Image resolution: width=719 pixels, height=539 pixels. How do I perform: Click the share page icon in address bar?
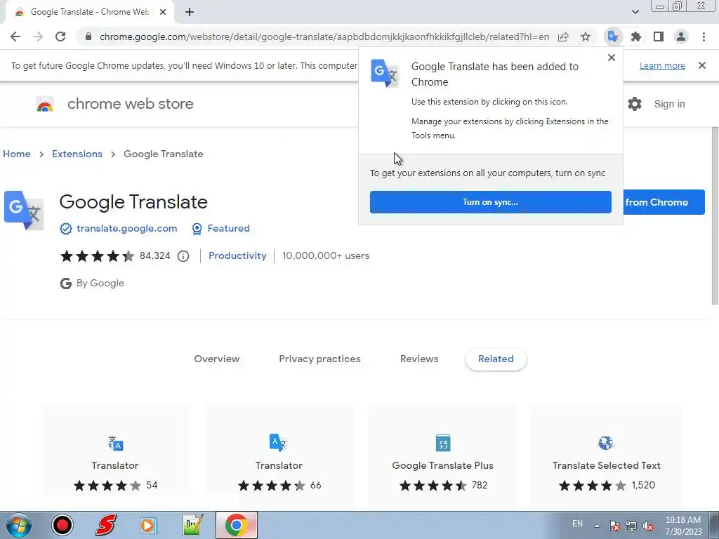point(563,36)
